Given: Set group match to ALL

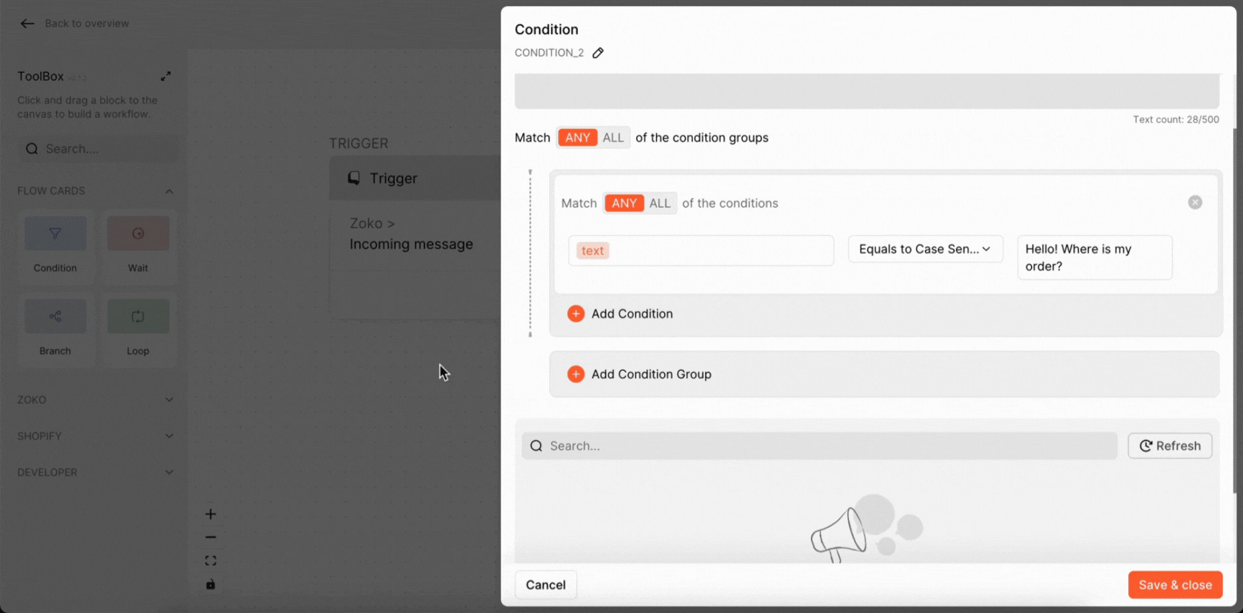Looking at the screenshot, I should pos(613,137).
